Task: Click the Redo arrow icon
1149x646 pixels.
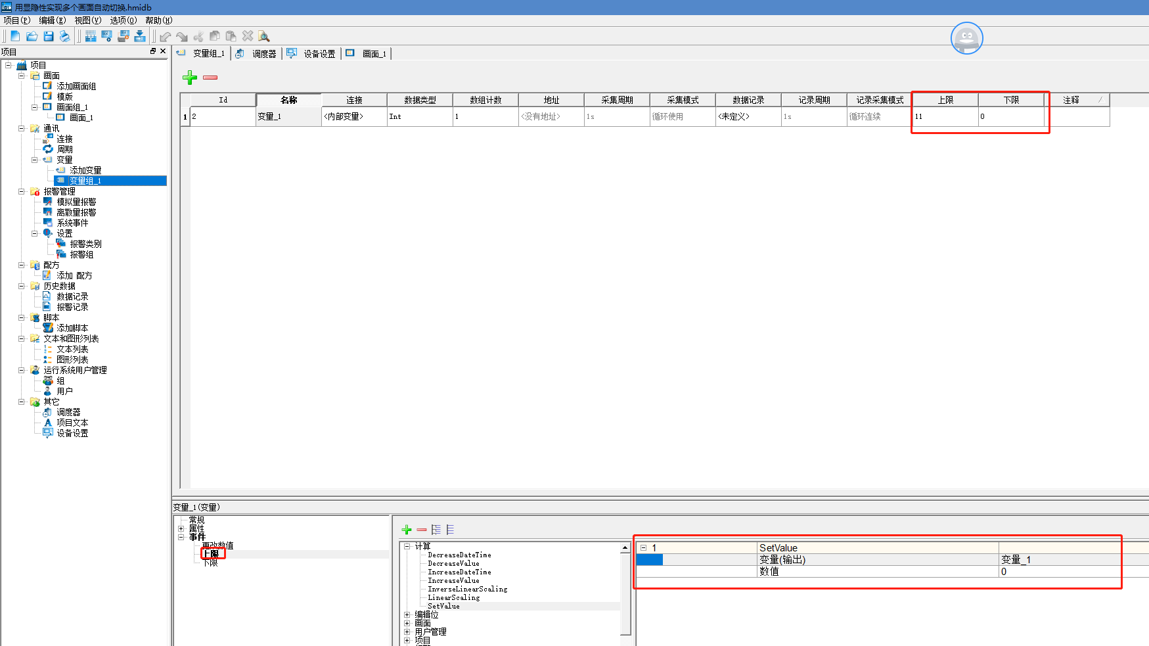Action: (x=182, y=36)
